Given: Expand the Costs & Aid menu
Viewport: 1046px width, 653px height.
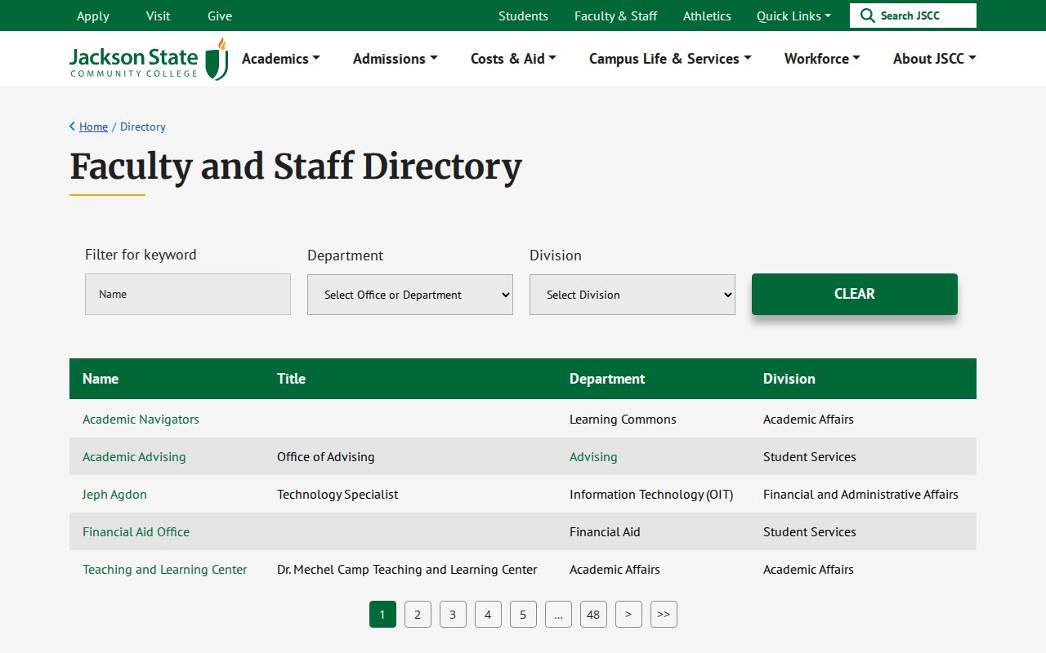Looking at the screenshot, I should (x=513, y=59).
